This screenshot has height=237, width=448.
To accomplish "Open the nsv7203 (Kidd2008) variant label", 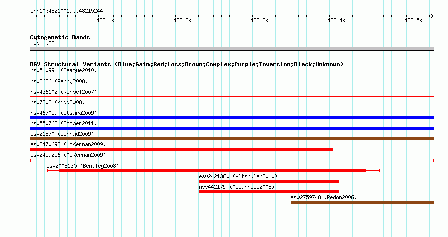I will [x=57, y=102].
